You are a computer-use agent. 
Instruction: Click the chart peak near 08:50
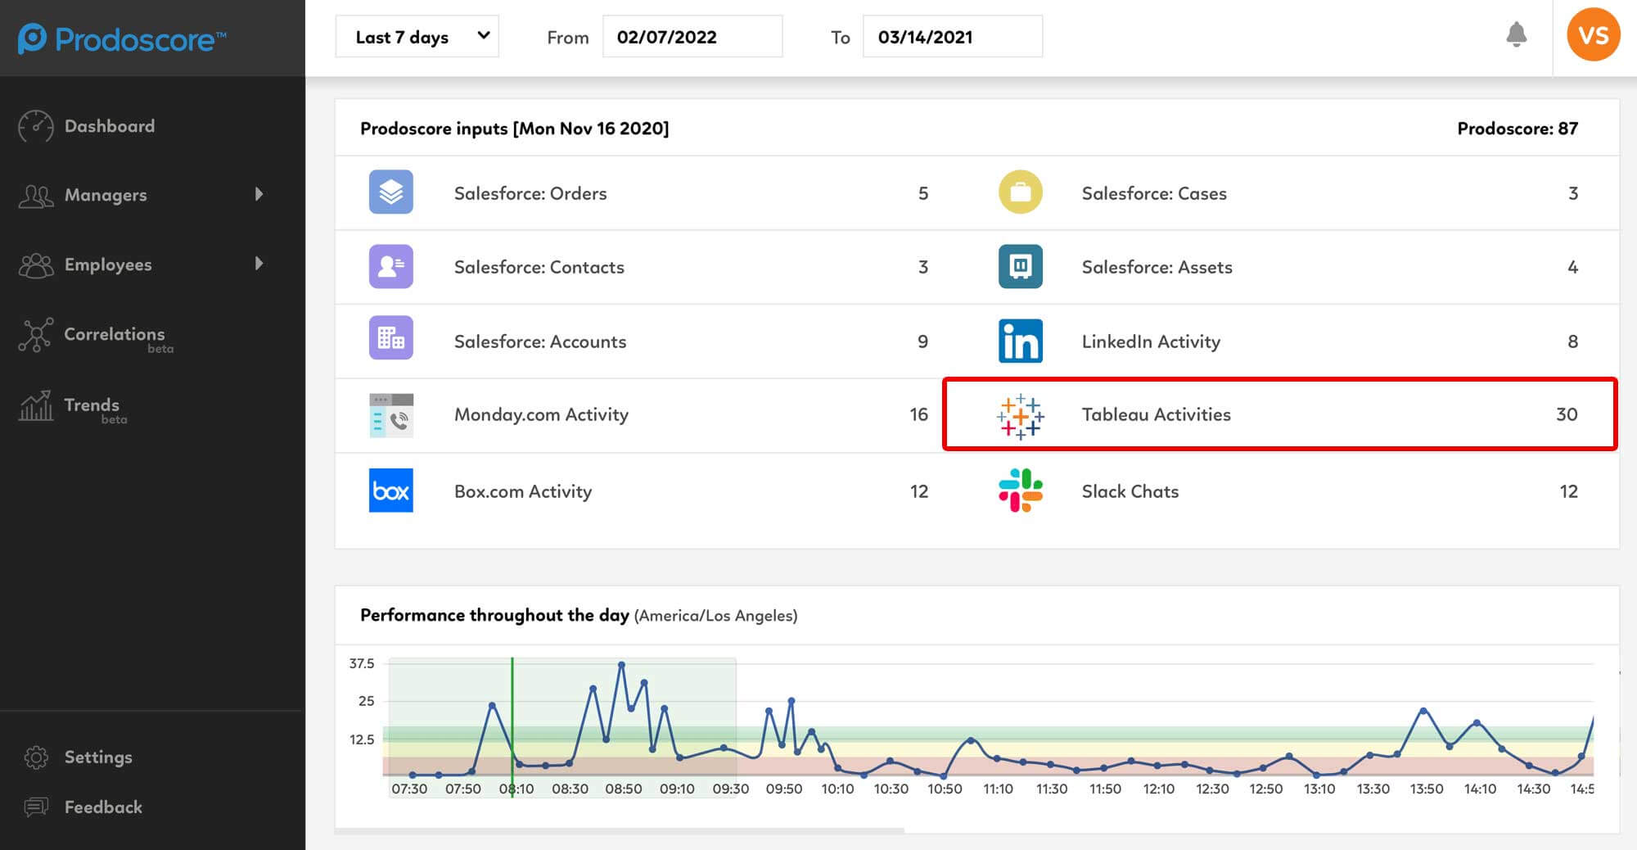tap(621, 664)
